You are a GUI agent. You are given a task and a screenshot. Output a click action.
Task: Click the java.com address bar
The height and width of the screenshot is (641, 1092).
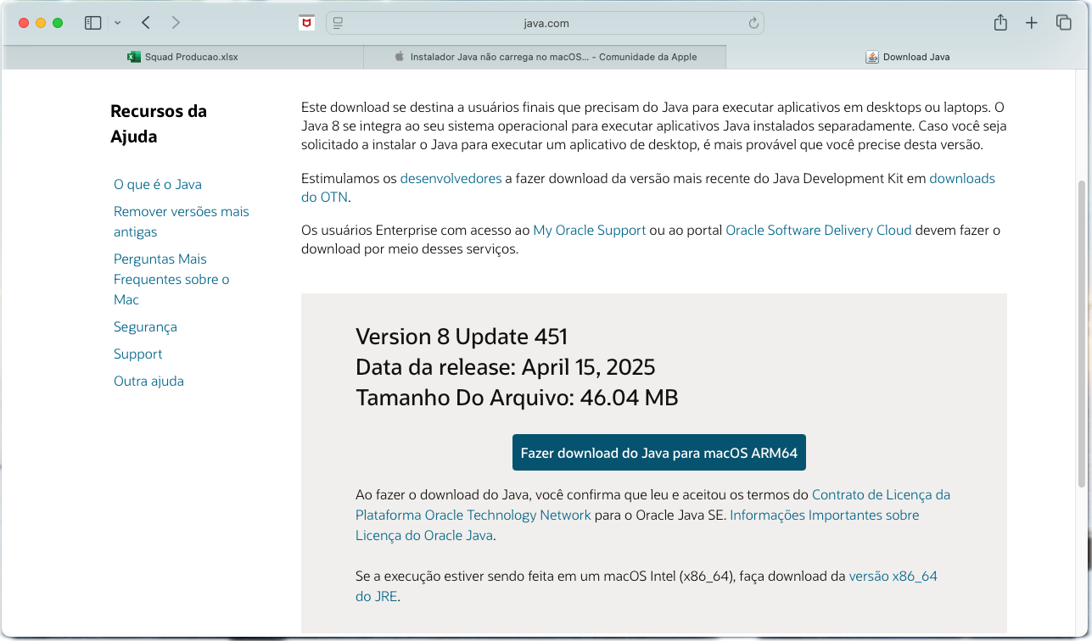coord(545,23)
